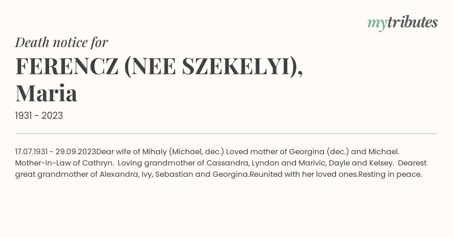Click the birth date 17.07.1931
Image resolution: width=453 pixels, height=237 pixels.
31,152
